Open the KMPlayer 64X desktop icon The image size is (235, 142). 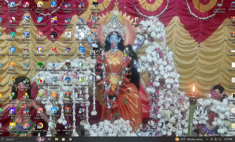[12, 111]
